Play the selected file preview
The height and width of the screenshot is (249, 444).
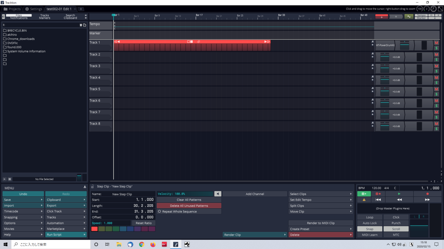click(5, 179)
